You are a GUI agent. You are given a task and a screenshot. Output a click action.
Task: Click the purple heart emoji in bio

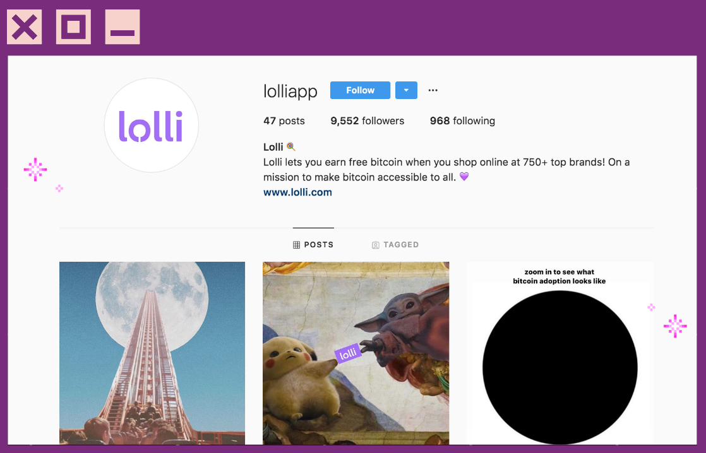(x=464, y=176)
